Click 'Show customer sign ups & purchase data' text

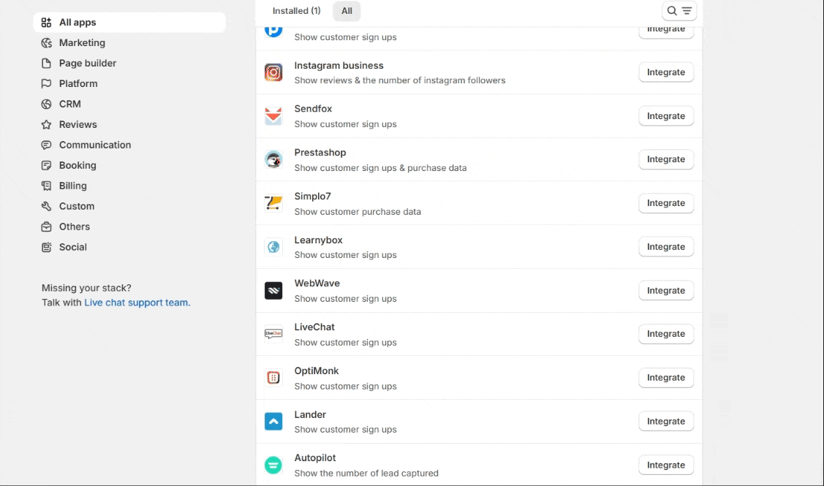380,168
